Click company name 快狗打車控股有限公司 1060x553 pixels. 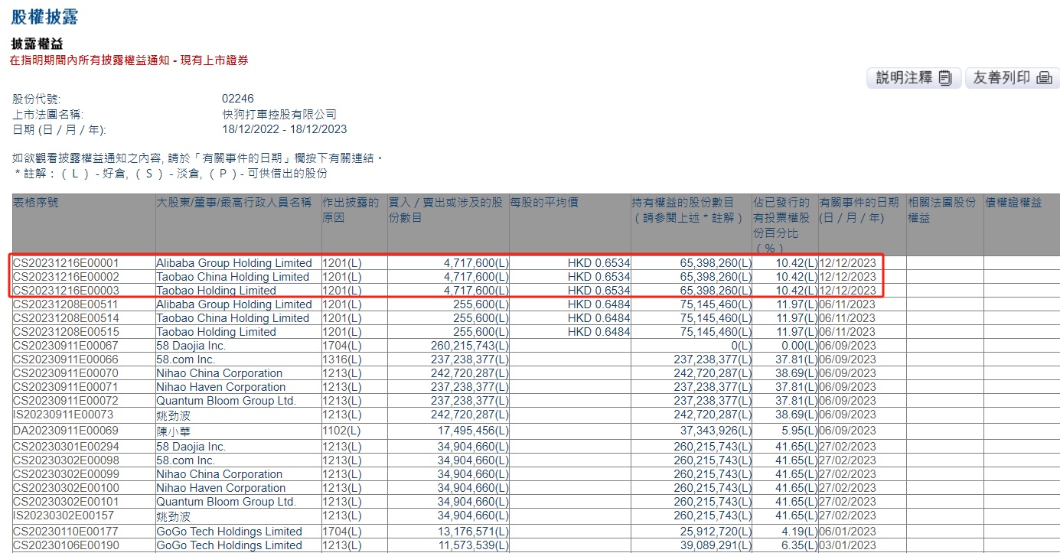point(279,114)
